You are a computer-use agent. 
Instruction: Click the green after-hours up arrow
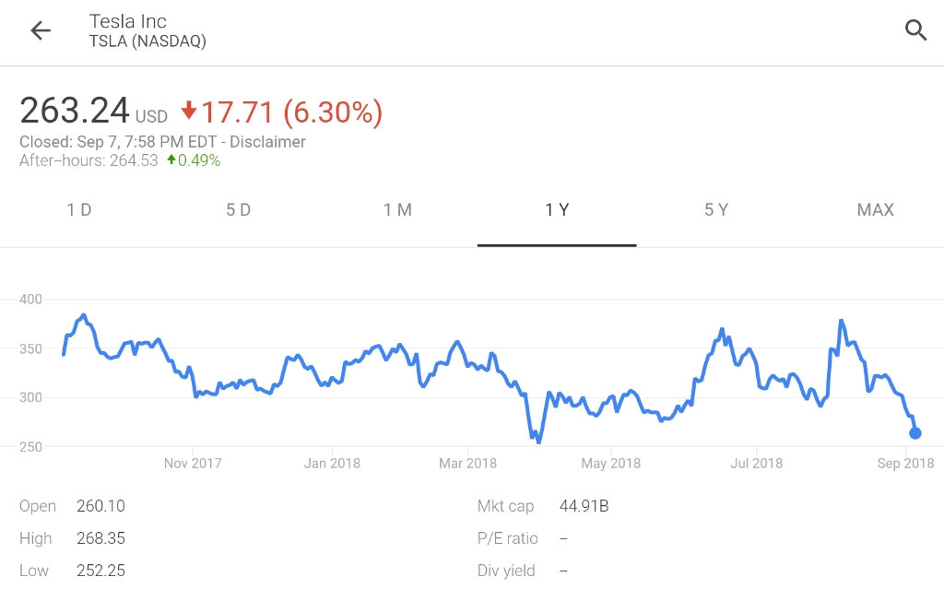tap(171, 160)
